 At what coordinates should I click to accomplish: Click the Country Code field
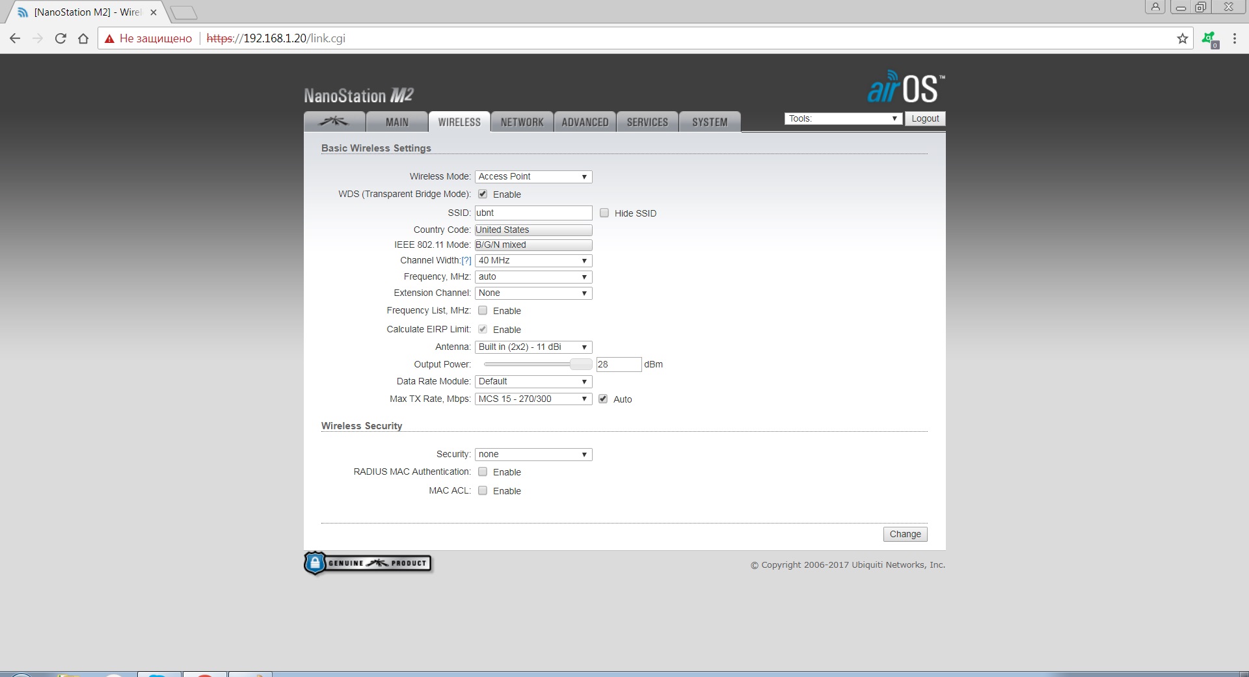tap(533, 230)
